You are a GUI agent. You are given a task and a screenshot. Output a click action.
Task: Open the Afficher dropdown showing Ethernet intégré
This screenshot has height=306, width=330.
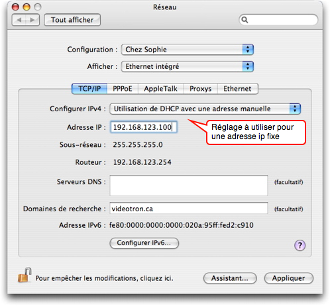(x=188, y=66)
